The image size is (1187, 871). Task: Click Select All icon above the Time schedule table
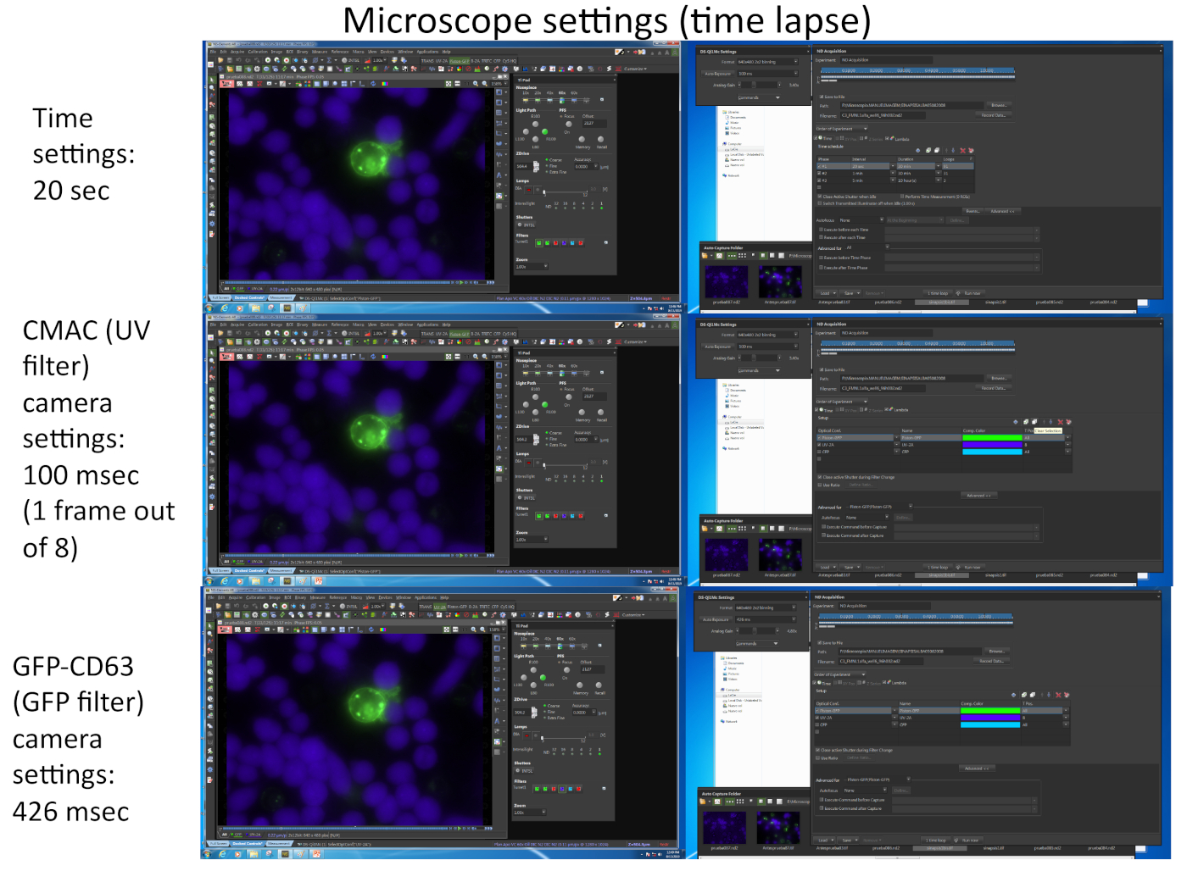[x=928, y=150]
